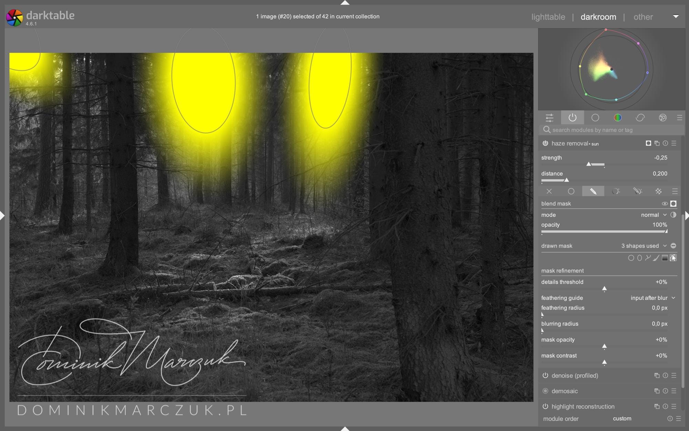Open top-right view selector dropdown arrow
The height and width of the screenshot is (431, 689).
click(x=676, y=17)
